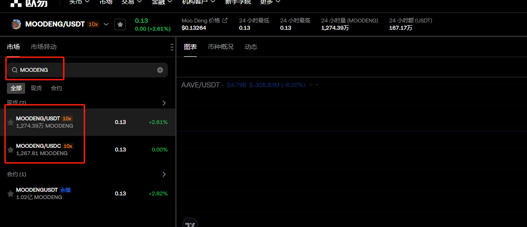Switch to the 市场 tab

(13, 47)
